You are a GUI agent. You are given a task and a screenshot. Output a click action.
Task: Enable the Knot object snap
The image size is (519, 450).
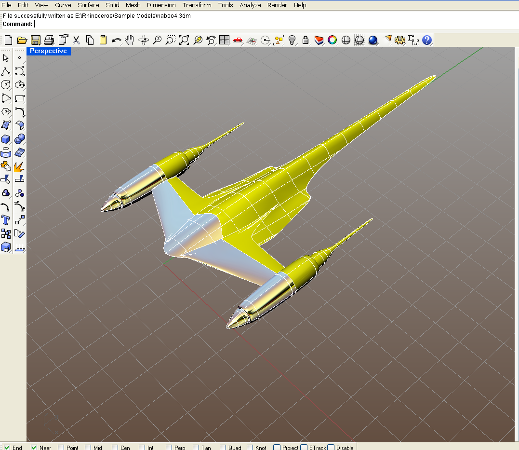[x=250, y=448]
